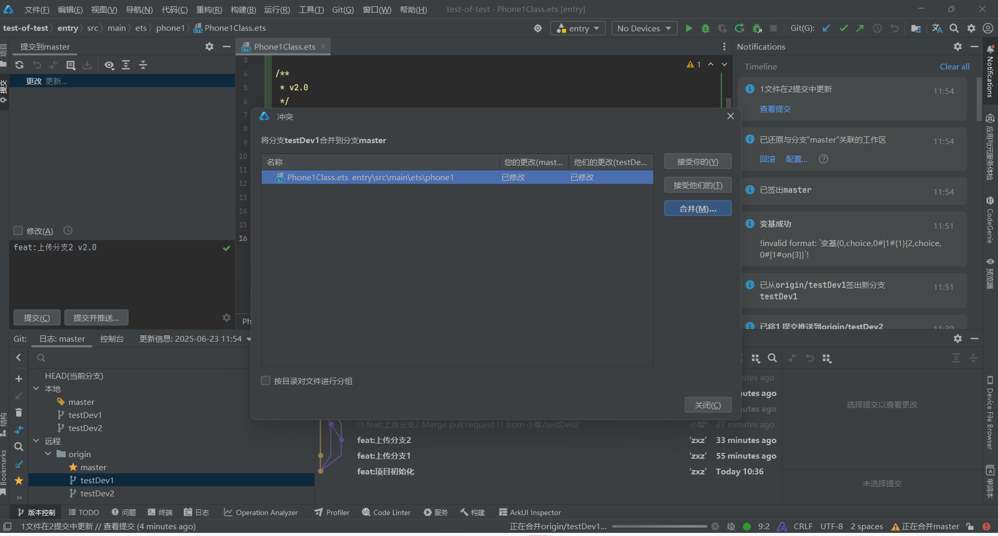Click the Git push arrow icon

click(860, 28)
